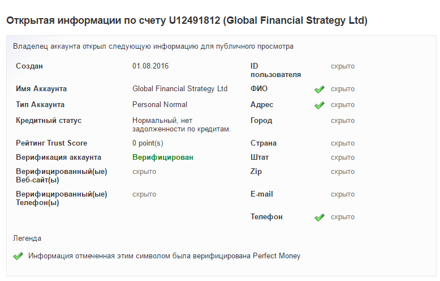Click the 0 point(s) Trust Score value
This screenshot has width=440, height=281.
click(148, 143)
